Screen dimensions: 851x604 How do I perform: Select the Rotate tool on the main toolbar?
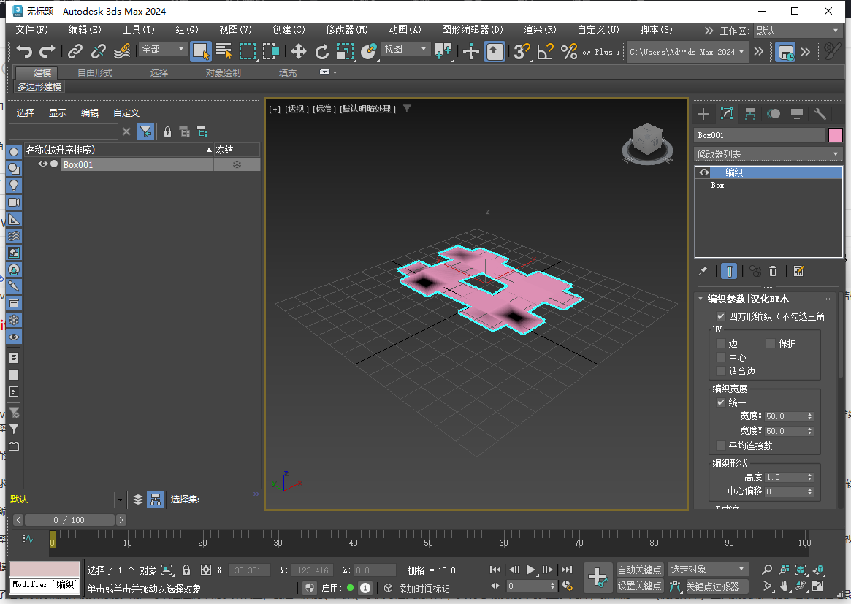(322, 52)
